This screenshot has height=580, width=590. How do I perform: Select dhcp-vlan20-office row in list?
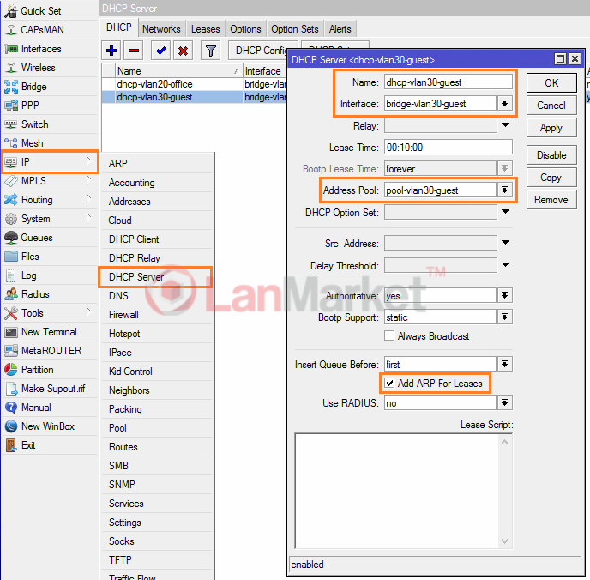pos(154,84)
